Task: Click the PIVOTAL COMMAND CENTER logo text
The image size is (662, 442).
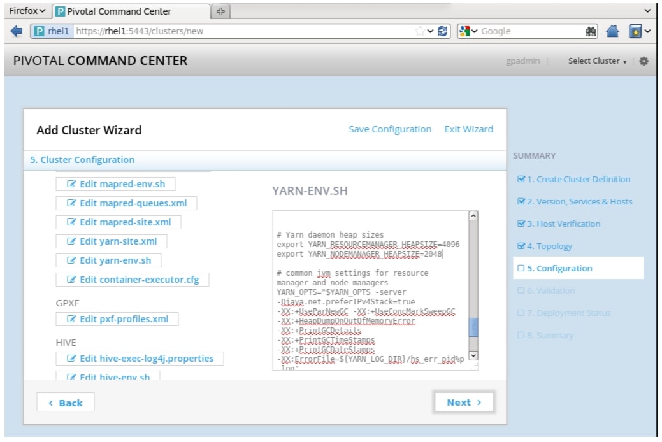Action: click(101, 61)
